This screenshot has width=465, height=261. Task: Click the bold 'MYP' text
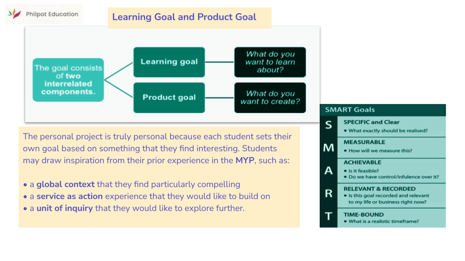[245, 160]
